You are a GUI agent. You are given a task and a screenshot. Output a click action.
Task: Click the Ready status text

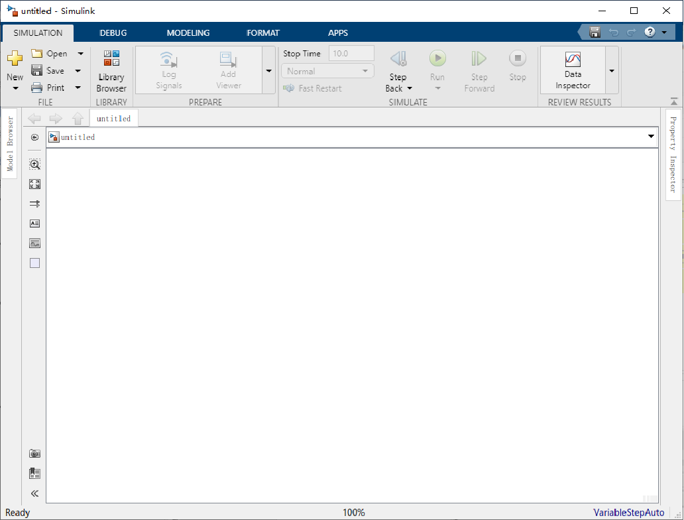17,513
